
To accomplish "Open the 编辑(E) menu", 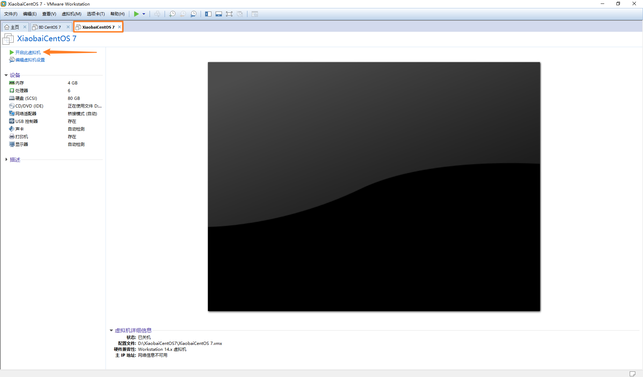I will tap(30, 14).
